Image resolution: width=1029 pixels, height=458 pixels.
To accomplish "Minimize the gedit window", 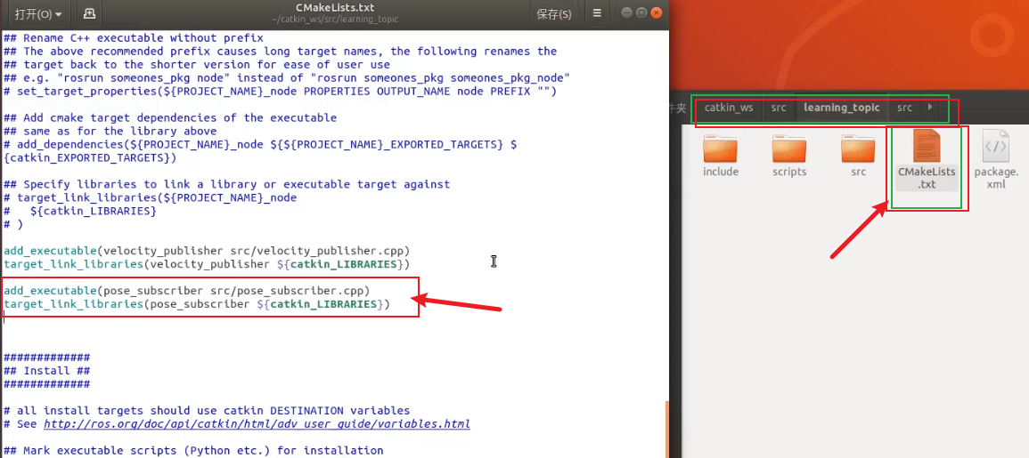I will pyautogui.click(x=626, y=12).
